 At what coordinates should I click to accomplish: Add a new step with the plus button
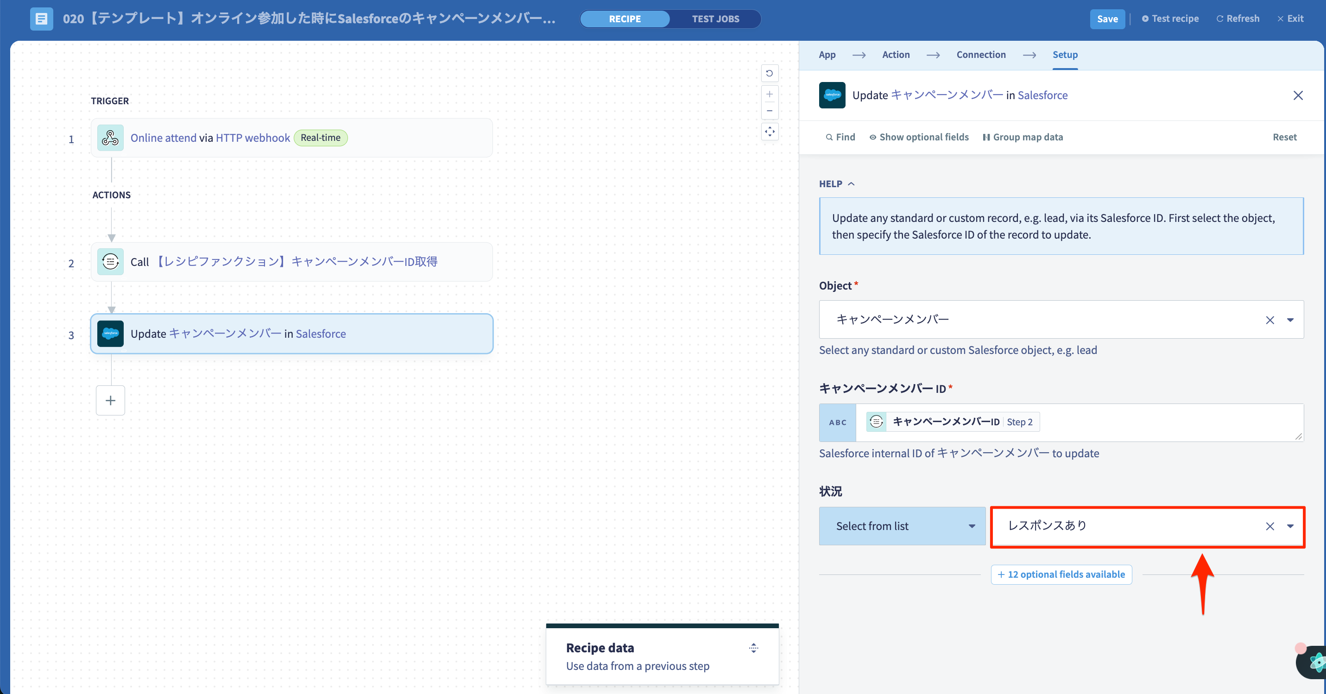[x=110, y=401]
